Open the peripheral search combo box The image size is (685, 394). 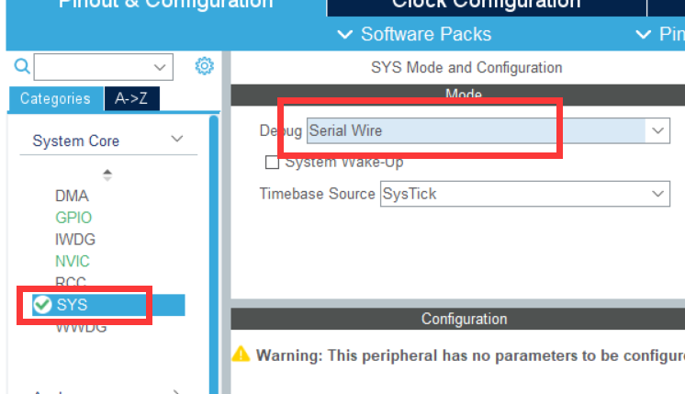(104, 67)
